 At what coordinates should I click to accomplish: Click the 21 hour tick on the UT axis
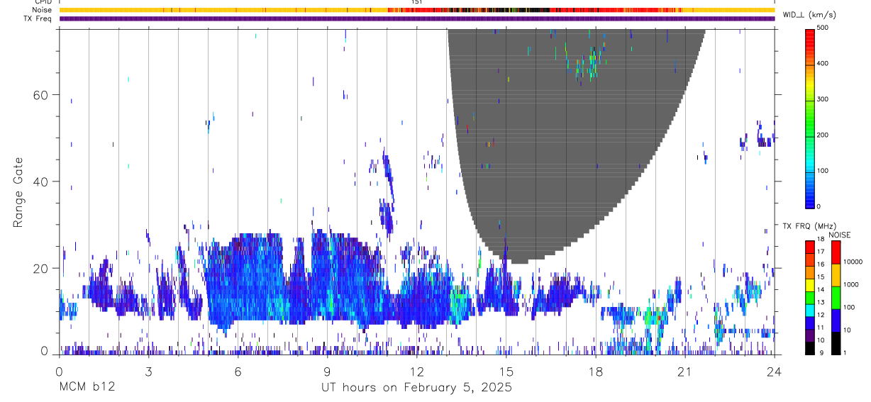pos(684,371)
